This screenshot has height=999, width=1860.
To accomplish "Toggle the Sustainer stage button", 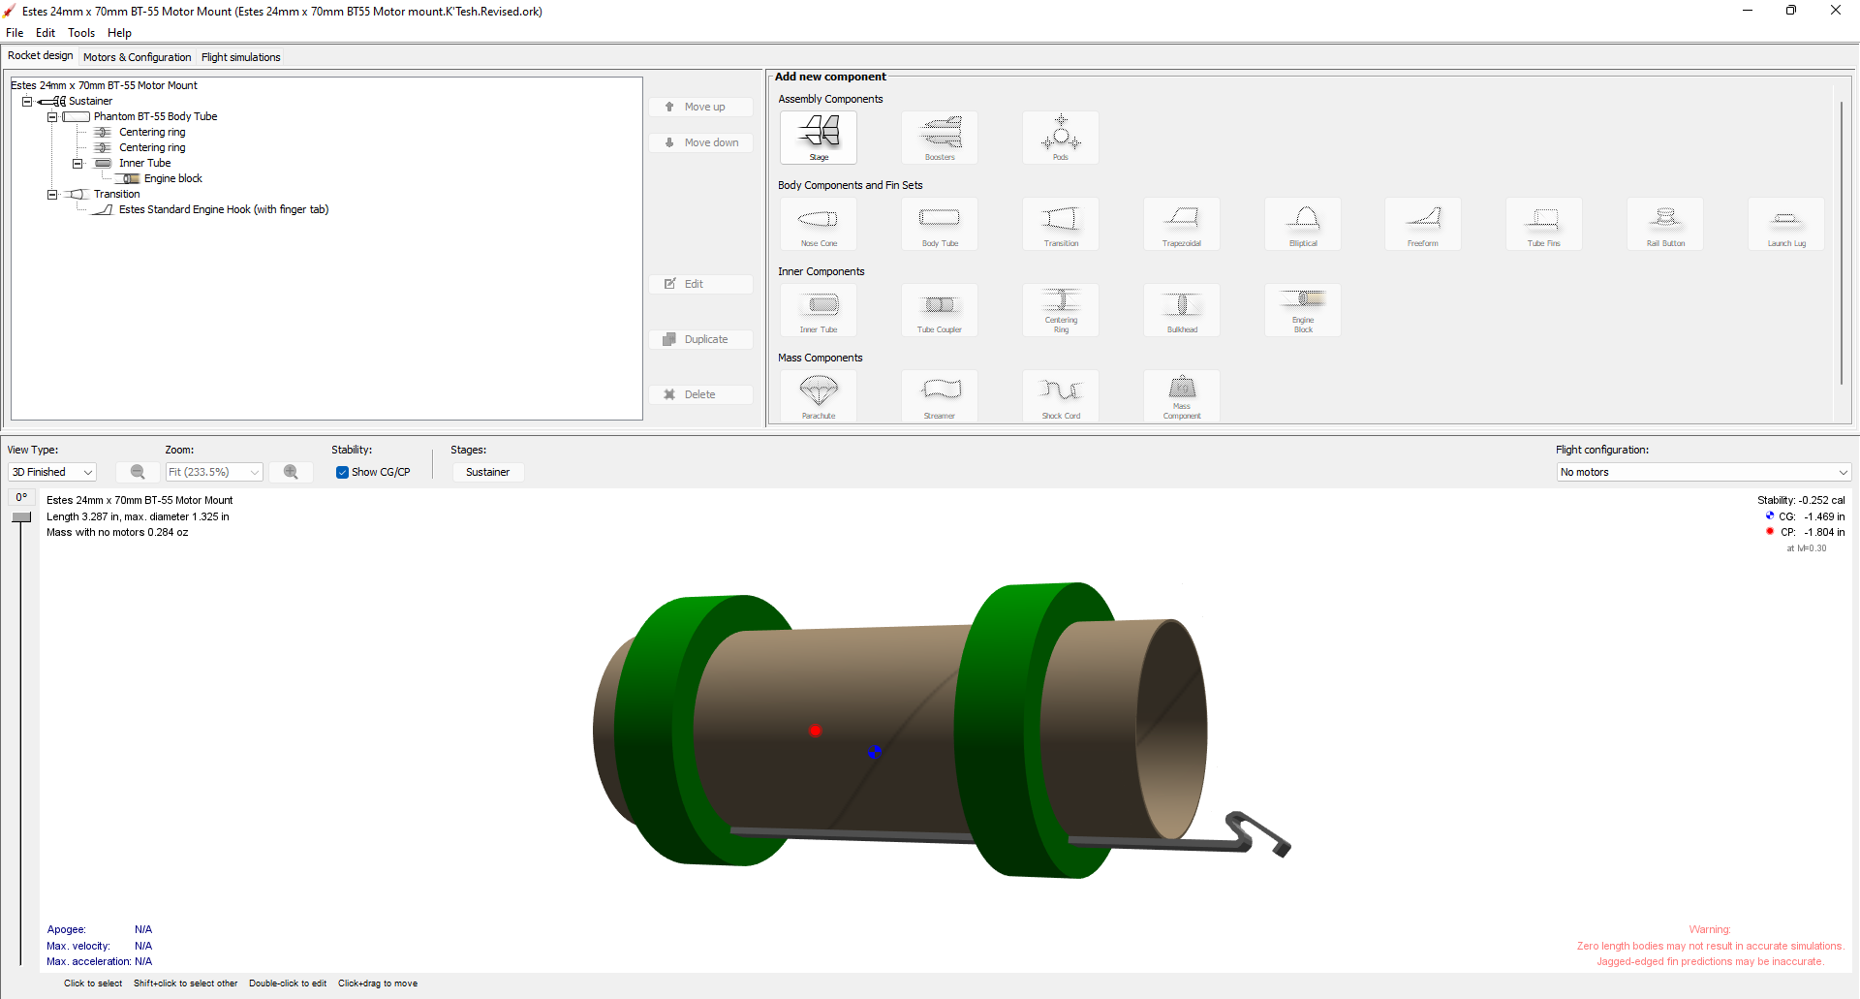I will 487,472.
